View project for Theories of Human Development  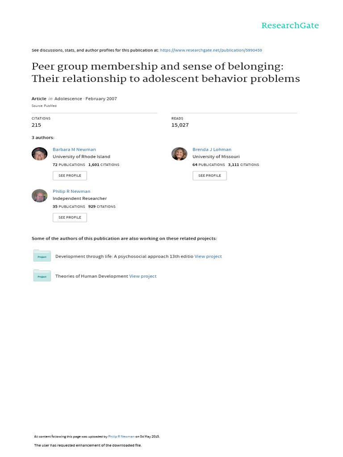coord(143,276)
